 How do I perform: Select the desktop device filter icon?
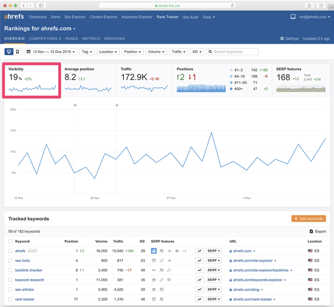9,51
